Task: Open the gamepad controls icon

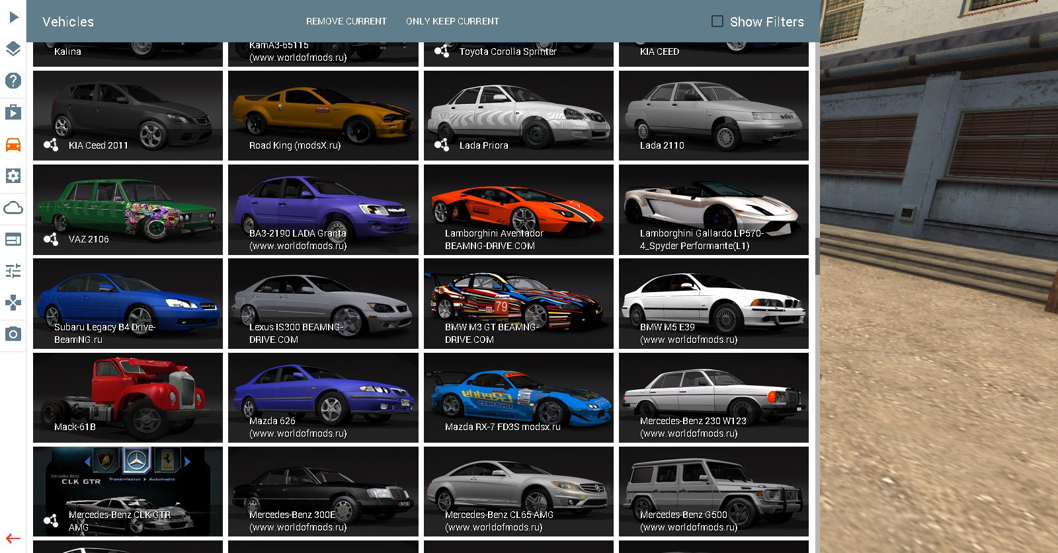Action: pyautogui.click(x=13, y=303)
